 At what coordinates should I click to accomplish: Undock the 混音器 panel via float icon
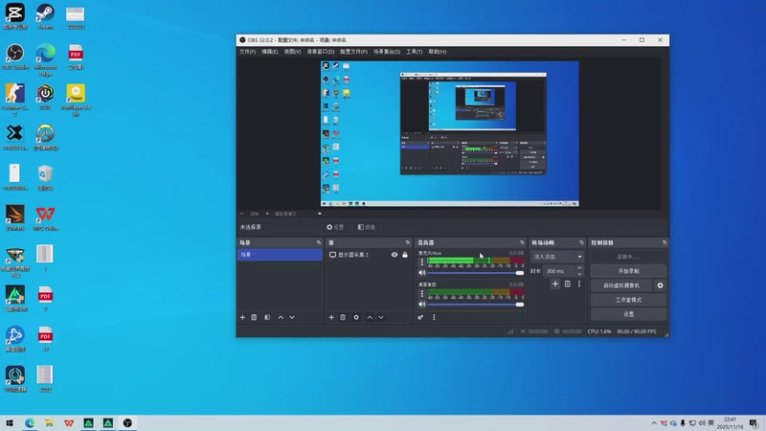522,242
